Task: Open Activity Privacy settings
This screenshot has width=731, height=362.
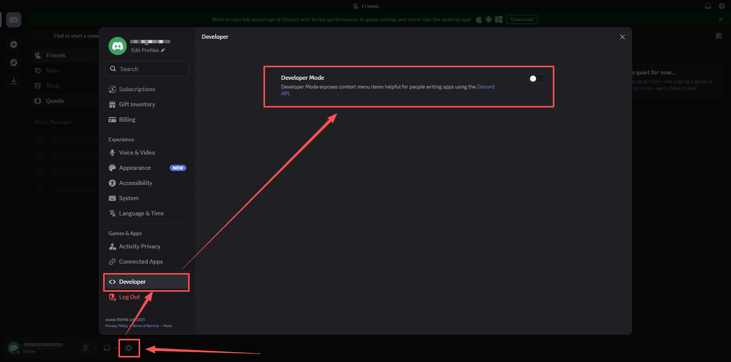Action: coord(147,247)
